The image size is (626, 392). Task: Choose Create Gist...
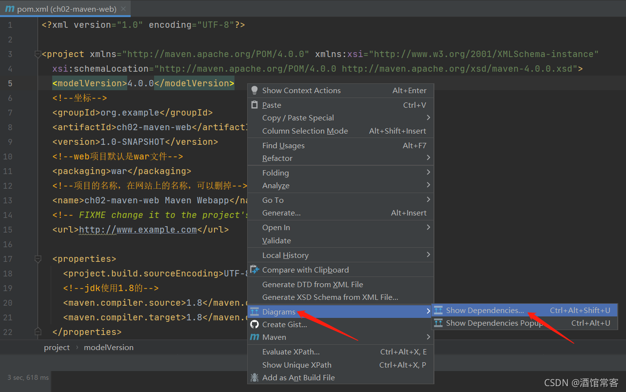coord(341,324)
